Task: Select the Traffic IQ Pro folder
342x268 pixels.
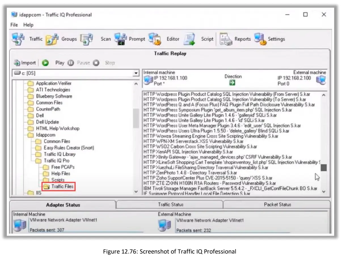Action: [56, 161]
